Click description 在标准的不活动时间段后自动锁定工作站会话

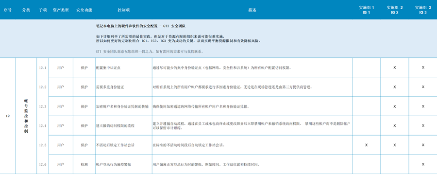tap(189, 145)
